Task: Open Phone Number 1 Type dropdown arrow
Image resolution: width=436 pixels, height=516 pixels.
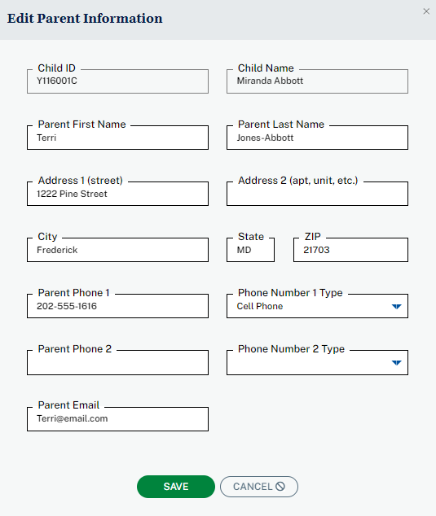Action: [396, 306]
